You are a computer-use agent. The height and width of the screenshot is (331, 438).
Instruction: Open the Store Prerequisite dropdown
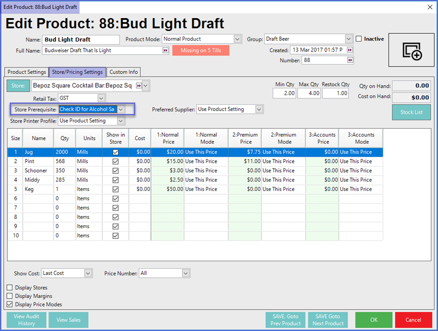[121, 109]
